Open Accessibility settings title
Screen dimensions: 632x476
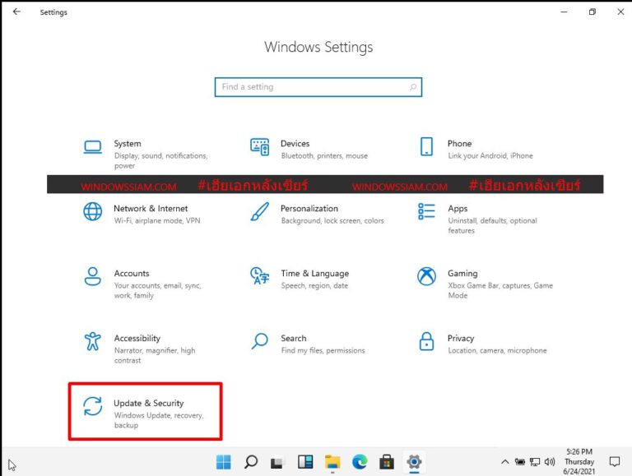coord(137,338)
